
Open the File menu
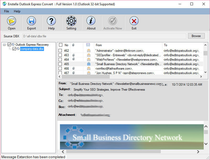(7, 11)
